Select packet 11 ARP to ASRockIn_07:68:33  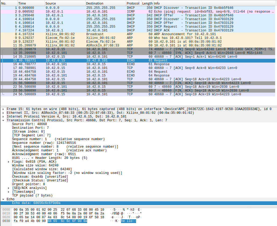click(x=138, y=45)
